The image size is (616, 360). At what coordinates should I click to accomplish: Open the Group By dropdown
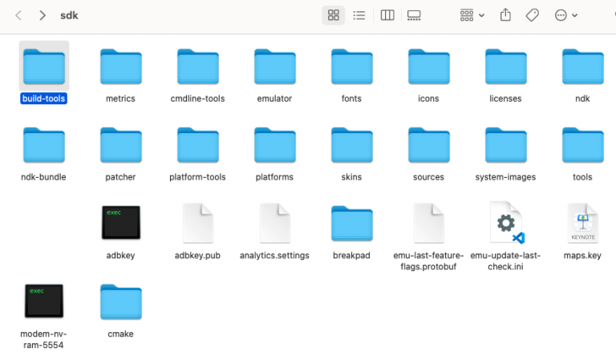click(472, 15)
